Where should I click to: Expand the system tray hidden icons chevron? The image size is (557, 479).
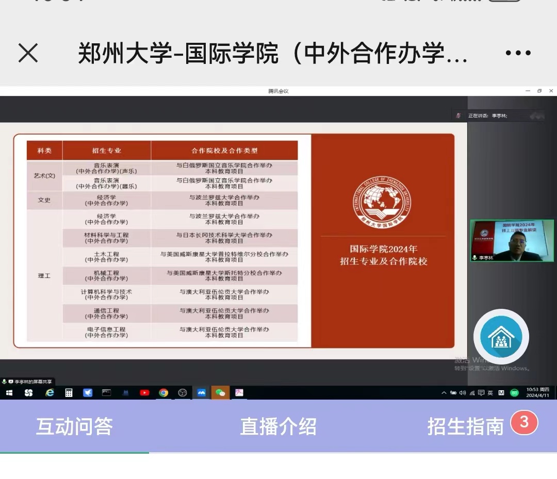point(444,393)
